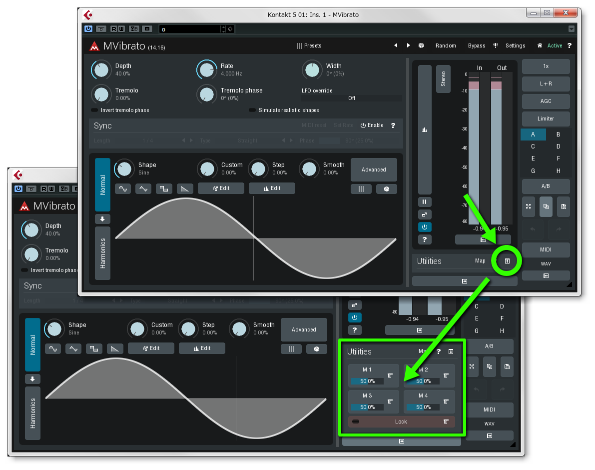Collapse Utilities panel in back window
The image size is (595, 470).
pyautogui.click(x=451, y=351)
